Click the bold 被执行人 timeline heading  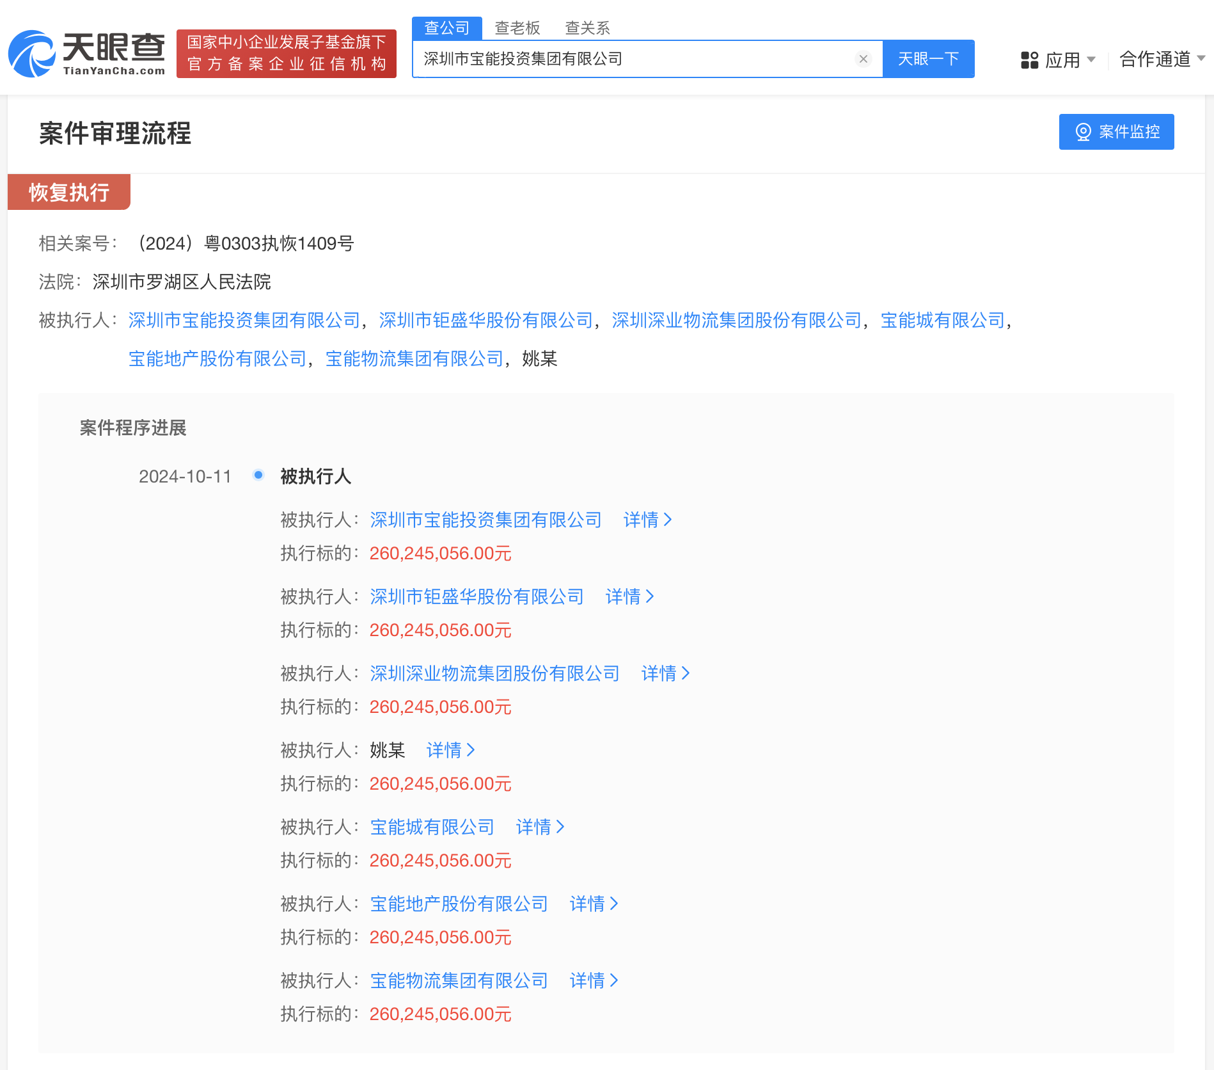coord(316,476)
